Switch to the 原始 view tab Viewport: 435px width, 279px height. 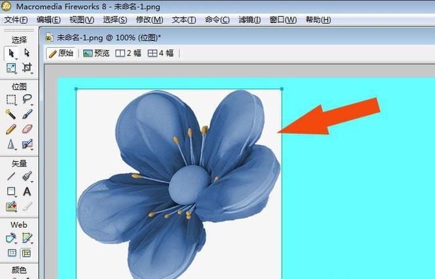(x=61, y=53)
